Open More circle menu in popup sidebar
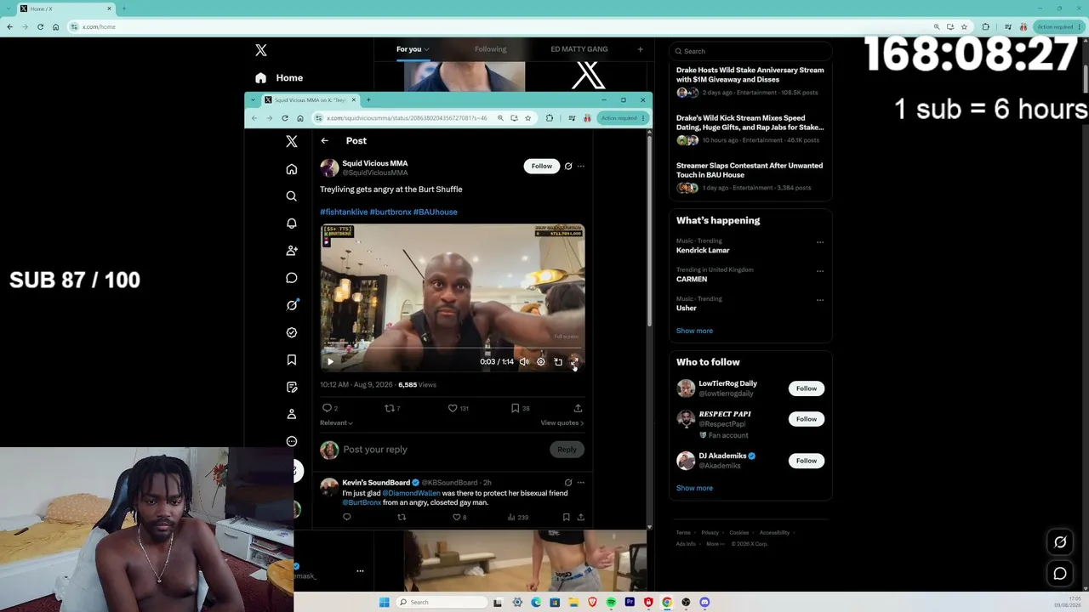Image resolution: width=1089 pixels, height=612 pixels. point(292,441)
